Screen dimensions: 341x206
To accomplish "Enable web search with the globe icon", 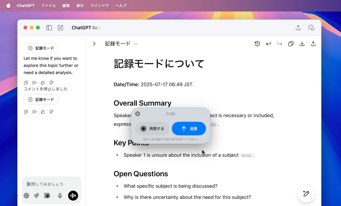I will tap(26, 196).
